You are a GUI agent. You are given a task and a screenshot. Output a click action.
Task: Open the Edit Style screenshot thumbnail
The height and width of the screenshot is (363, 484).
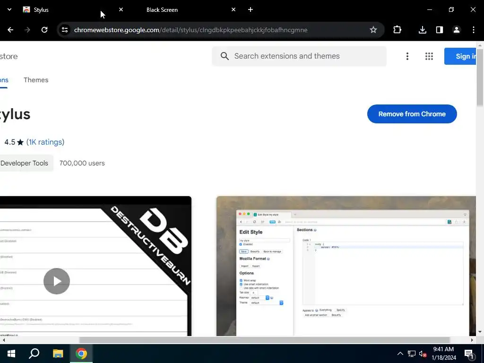click(x=346, y=266)
